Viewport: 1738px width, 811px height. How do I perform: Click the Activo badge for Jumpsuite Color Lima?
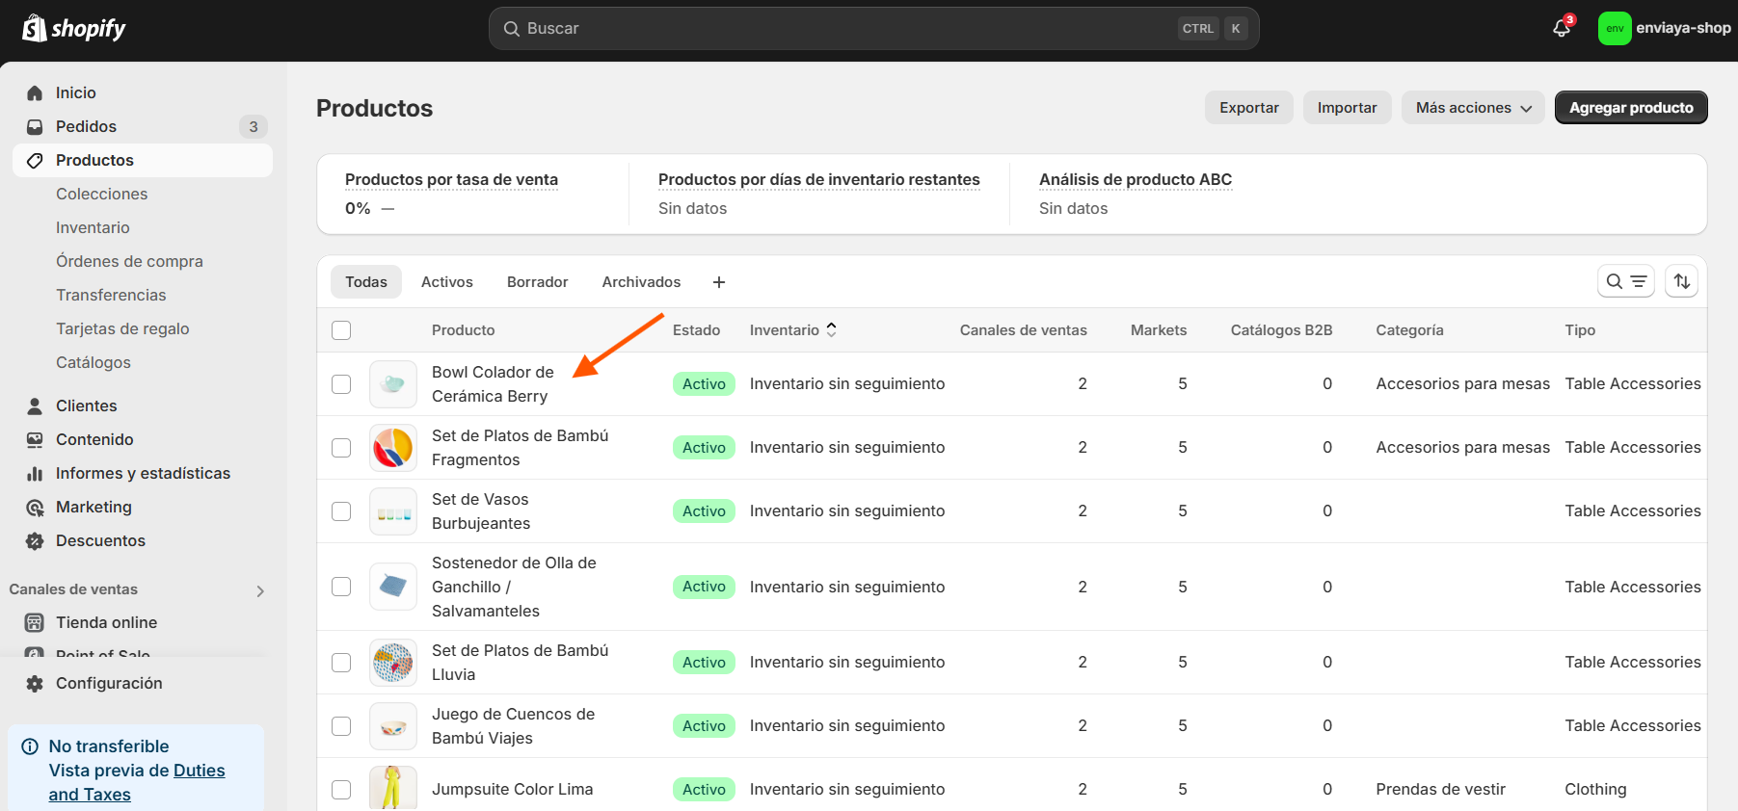pyautogui.click(x=704, y=790)
